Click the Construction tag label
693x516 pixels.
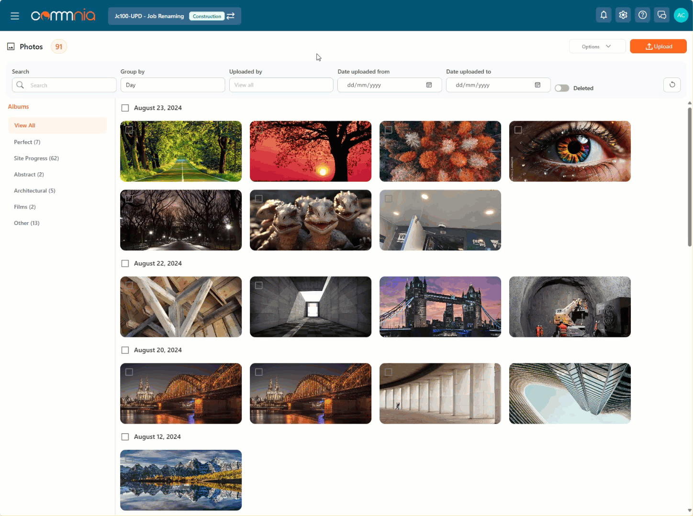coord(207,16)
